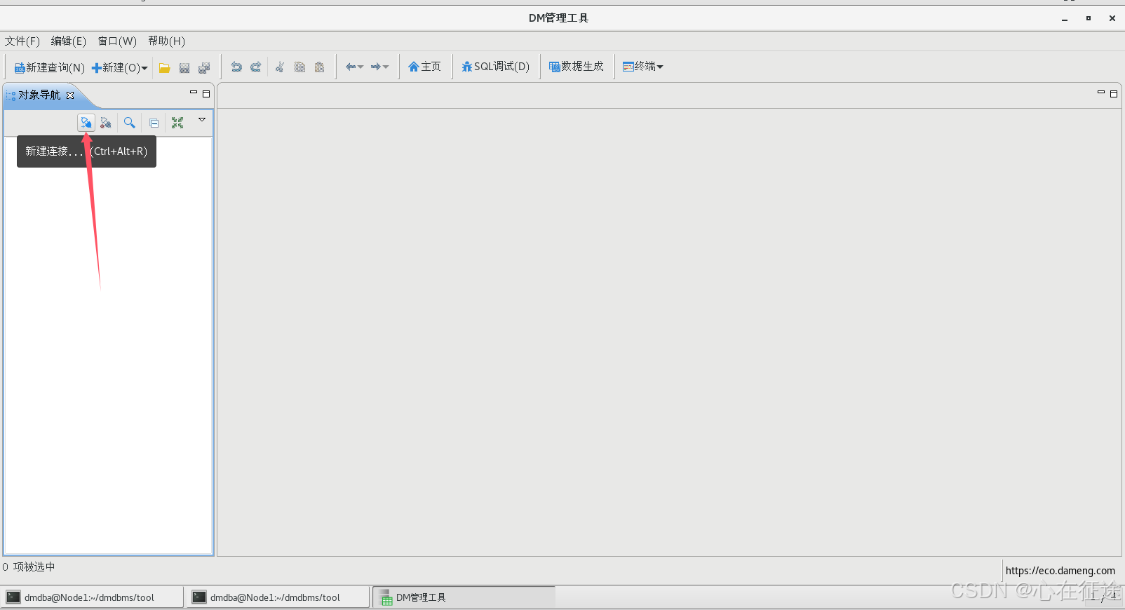
Task: Maximize the 对象导航 panel
Action: point(206,93)
